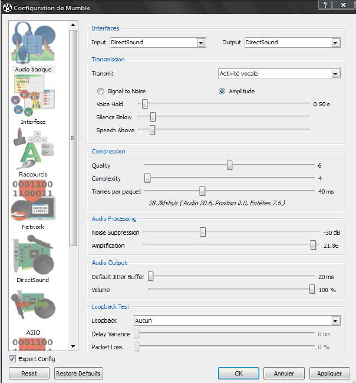Click the Reset button
Screen dimensions: 356x383
click(29, 374)
